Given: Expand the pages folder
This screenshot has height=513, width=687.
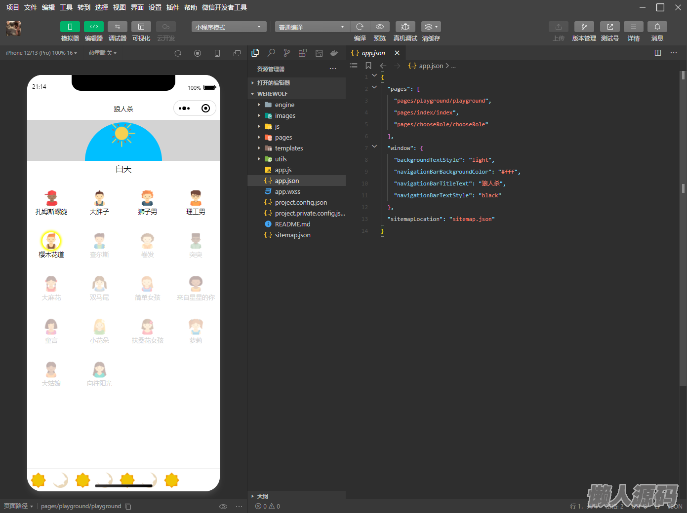Looking at the screenshot, I should coord(283,138).
